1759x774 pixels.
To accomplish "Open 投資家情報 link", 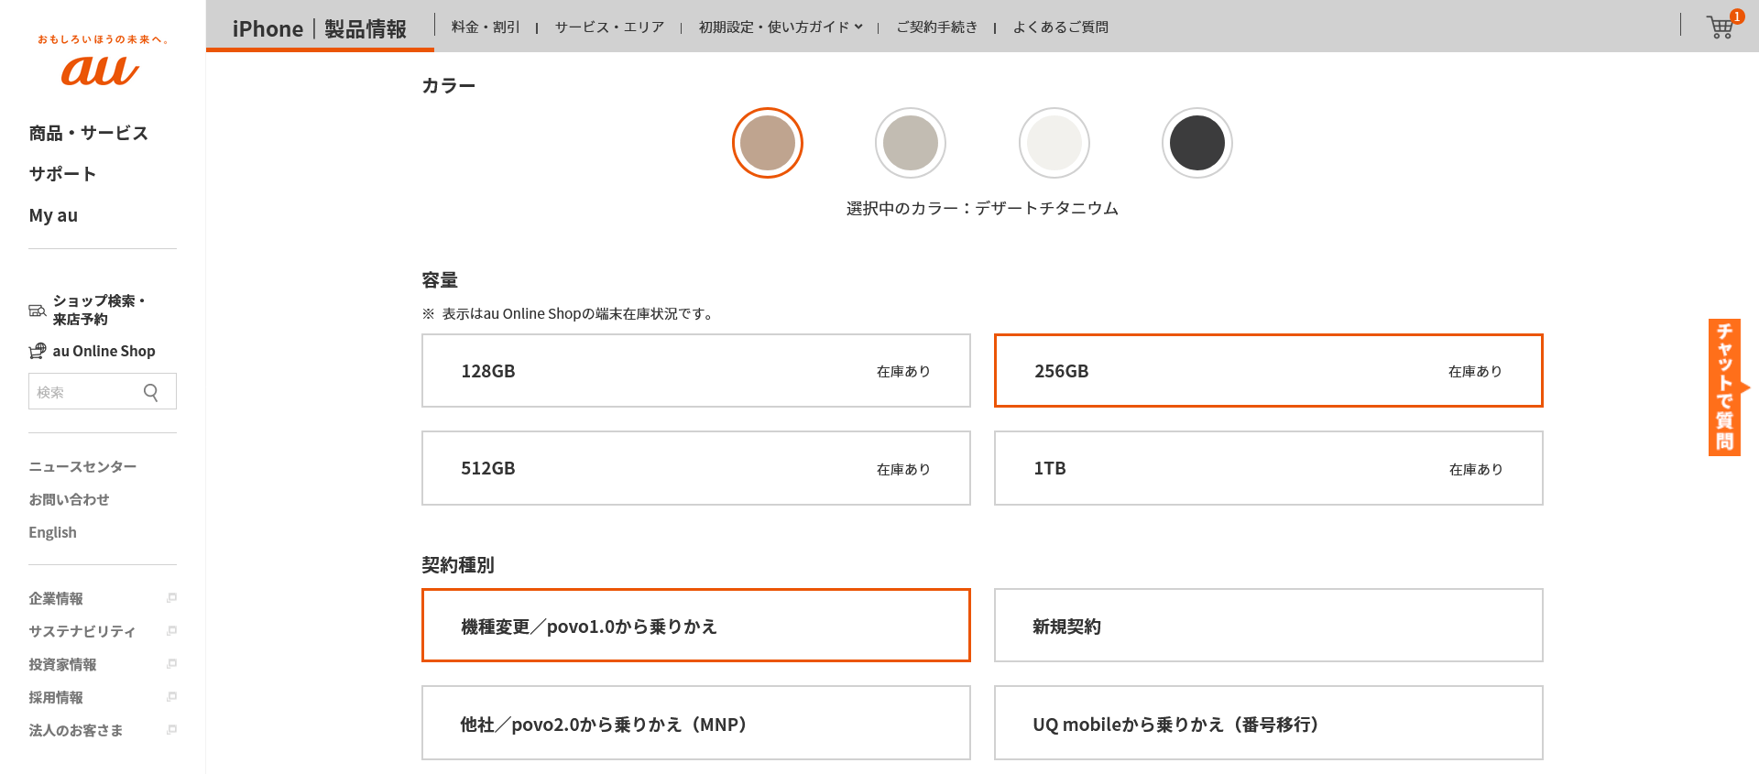I will (62, 664).
